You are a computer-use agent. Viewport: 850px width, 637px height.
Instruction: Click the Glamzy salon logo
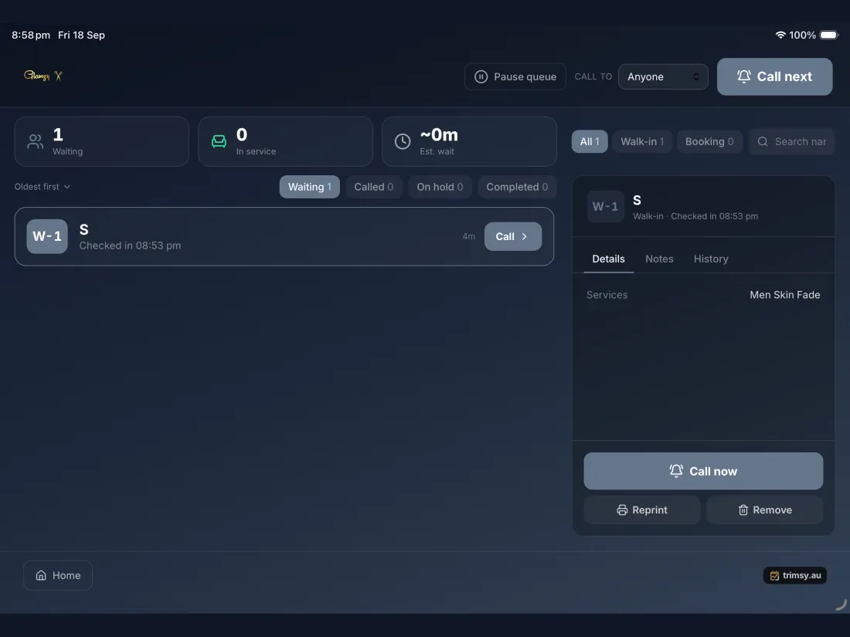[43, 76]
